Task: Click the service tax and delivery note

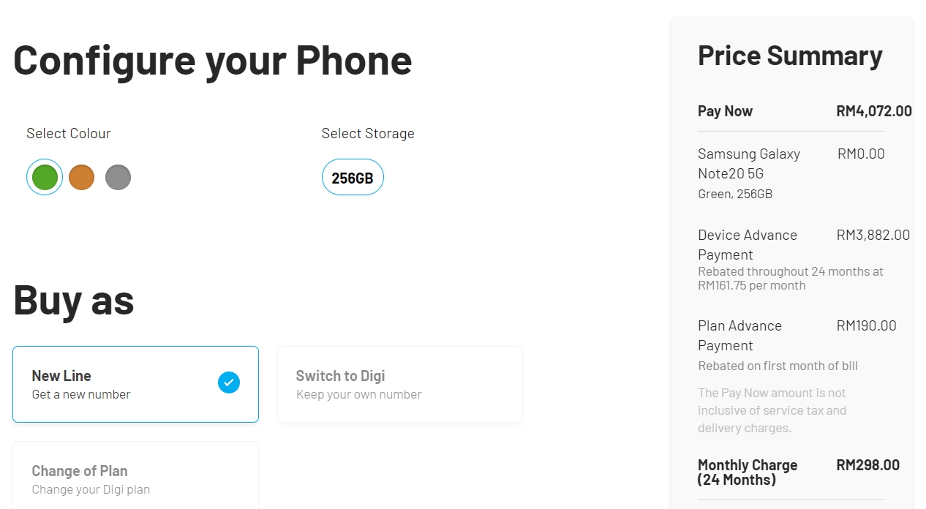Action: (772, 410)
